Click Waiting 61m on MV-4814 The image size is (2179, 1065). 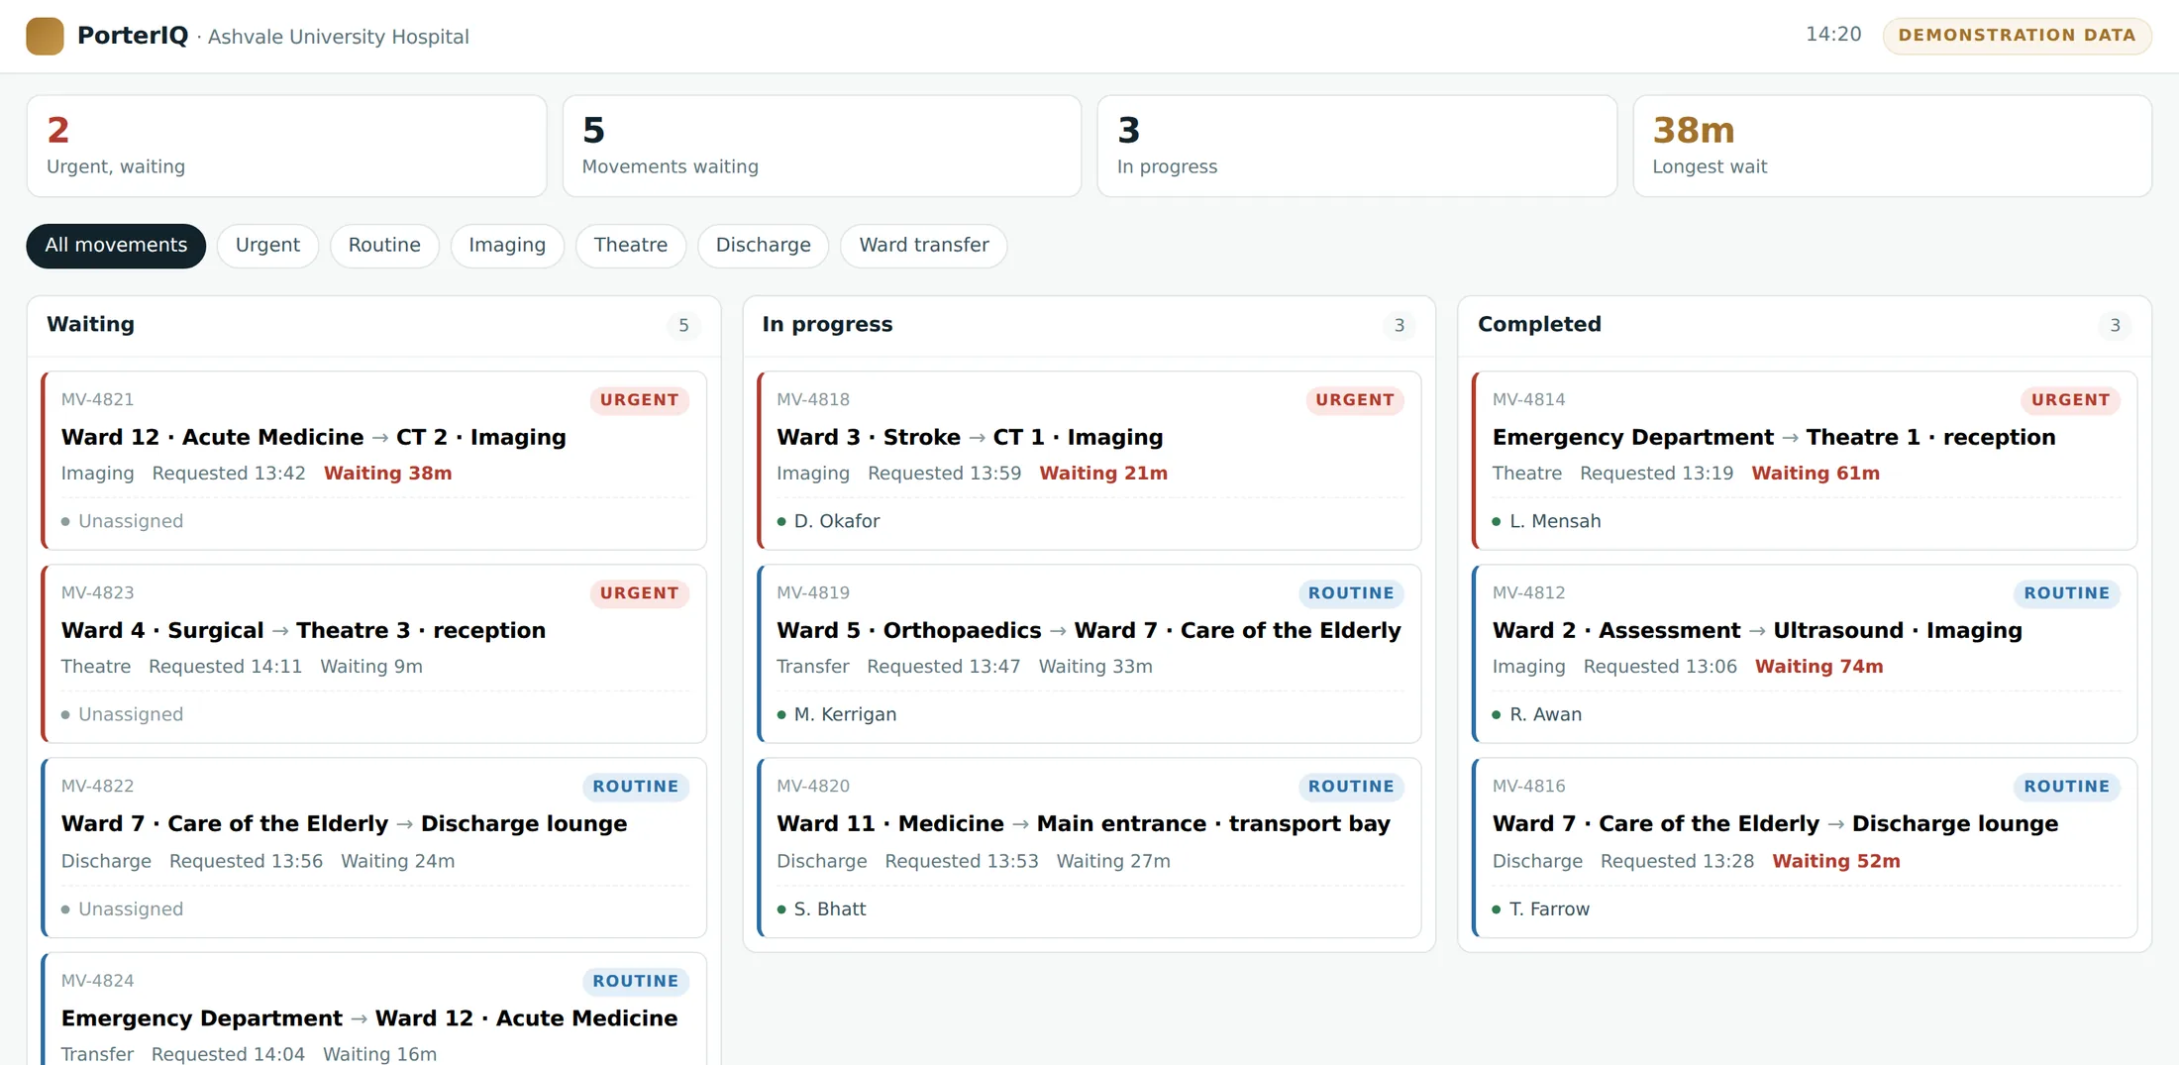pos(1816,474)
